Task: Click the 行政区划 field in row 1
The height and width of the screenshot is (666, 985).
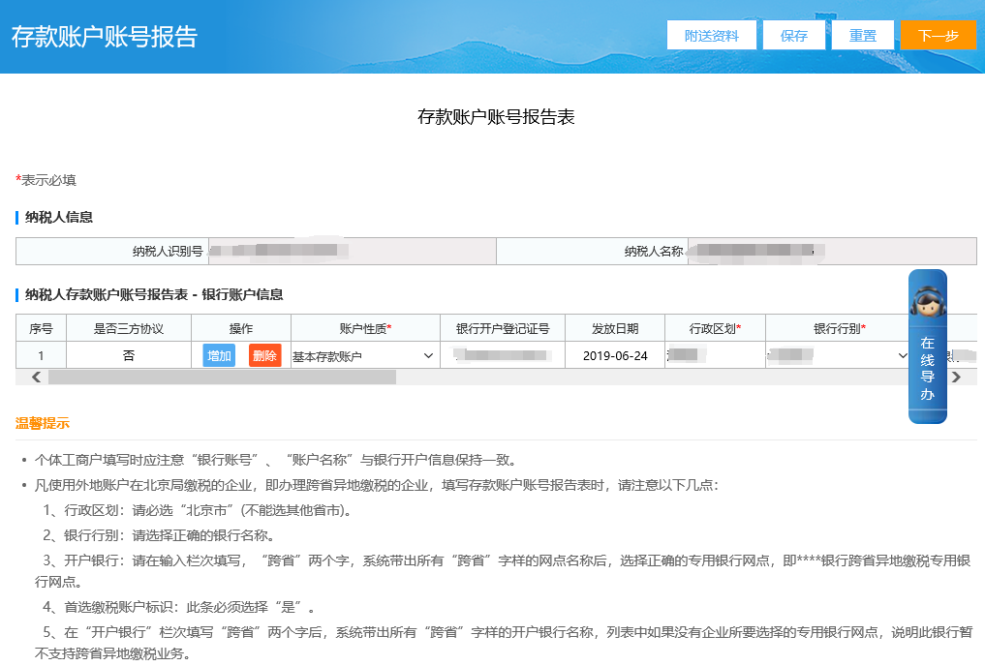Action: (713, 355)
